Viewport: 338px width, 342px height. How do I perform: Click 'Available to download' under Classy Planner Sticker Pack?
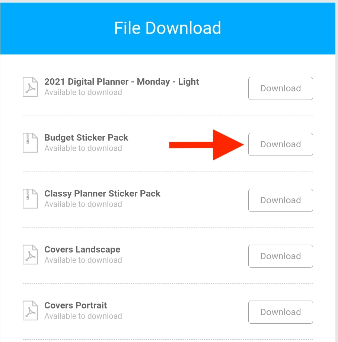83,204
